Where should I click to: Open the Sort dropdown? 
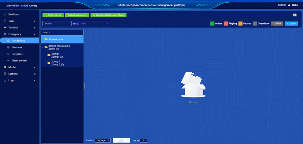(95, 24)
